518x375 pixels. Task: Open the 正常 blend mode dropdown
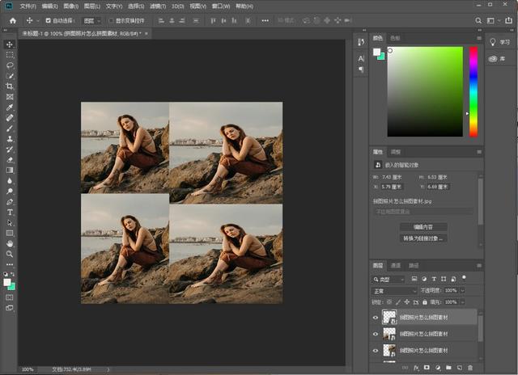pyautogui.click(x=394, y=290)
